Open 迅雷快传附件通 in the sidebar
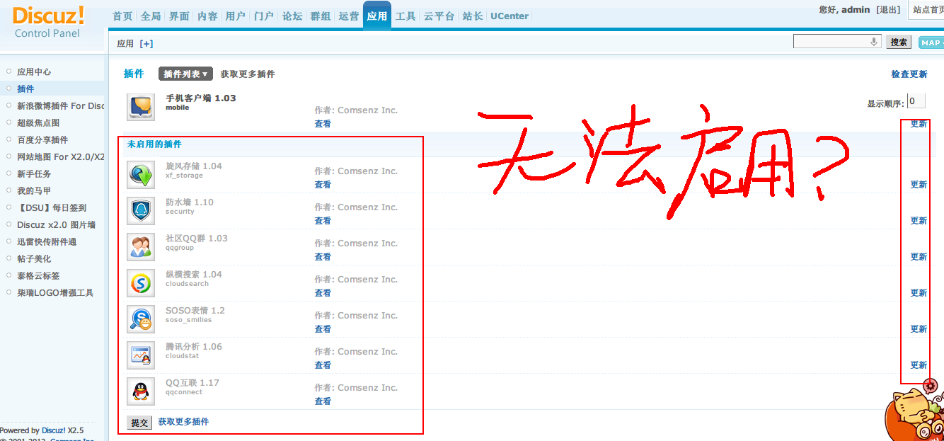 click(47, 241)
